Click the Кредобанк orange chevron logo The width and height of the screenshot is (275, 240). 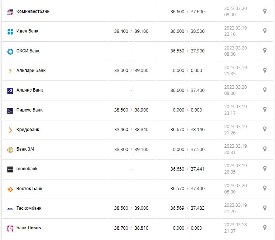point(10,130)
